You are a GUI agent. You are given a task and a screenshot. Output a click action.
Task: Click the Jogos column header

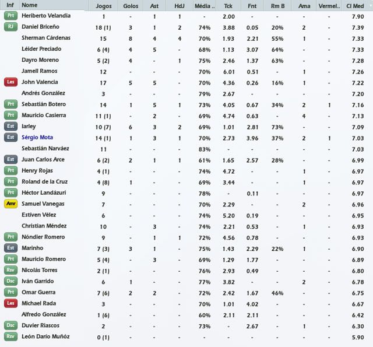pyautogui.click(x=103, y=5)
